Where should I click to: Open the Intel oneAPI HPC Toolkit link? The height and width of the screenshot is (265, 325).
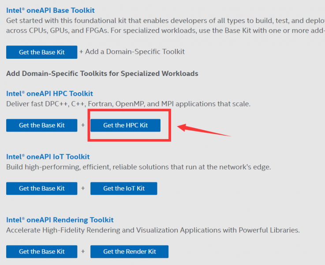pyautogui.click(x=49, y=94)
